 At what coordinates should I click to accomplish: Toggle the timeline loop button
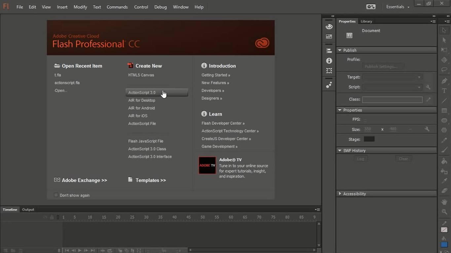[x=110, y=251]
